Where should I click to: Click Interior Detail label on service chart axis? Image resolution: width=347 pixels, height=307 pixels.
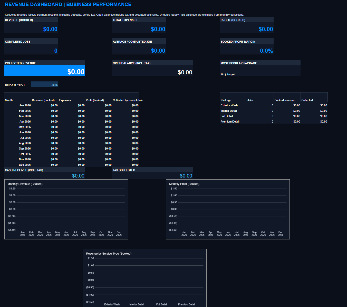click(x=137, y=304)
